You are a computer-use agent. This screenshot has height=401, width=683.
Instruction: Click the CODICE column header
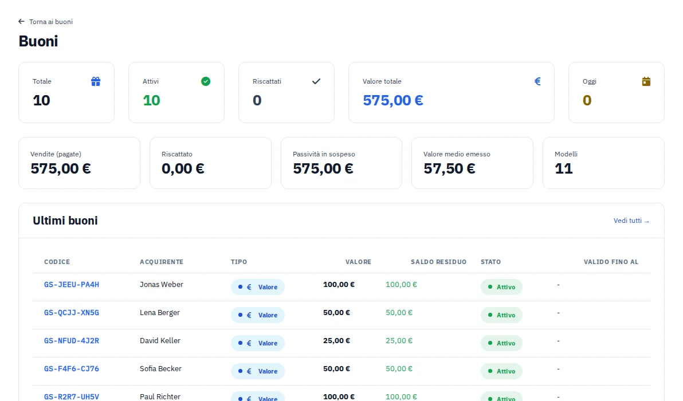tap(57, 262)
